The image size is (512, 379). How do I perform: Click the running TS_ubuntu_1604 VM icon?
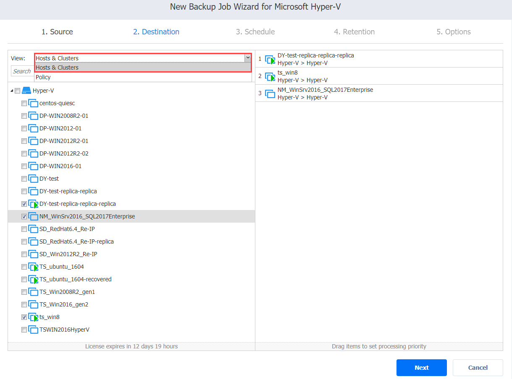pyautogui.click(x=33, y=267)
